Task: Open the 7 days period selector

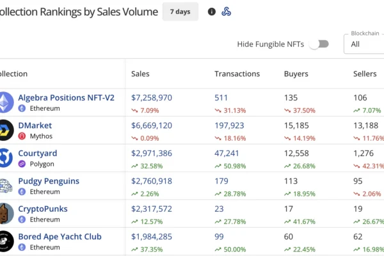Action: (180, 12)
